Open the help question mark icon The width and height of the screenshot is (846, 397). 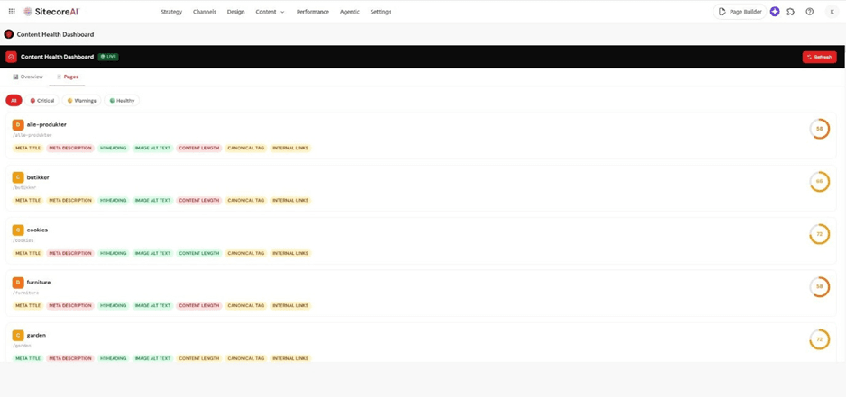(x=809, y=12)
